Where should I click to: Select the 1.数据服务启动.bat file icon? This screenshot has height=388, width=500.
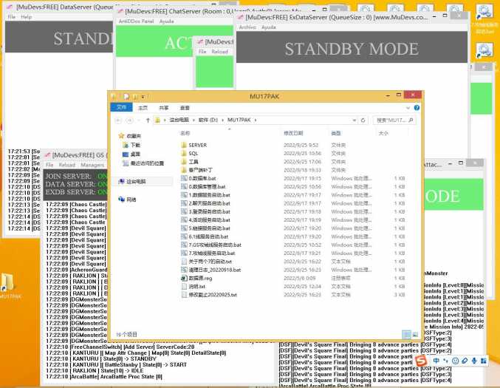pos(184,195)
